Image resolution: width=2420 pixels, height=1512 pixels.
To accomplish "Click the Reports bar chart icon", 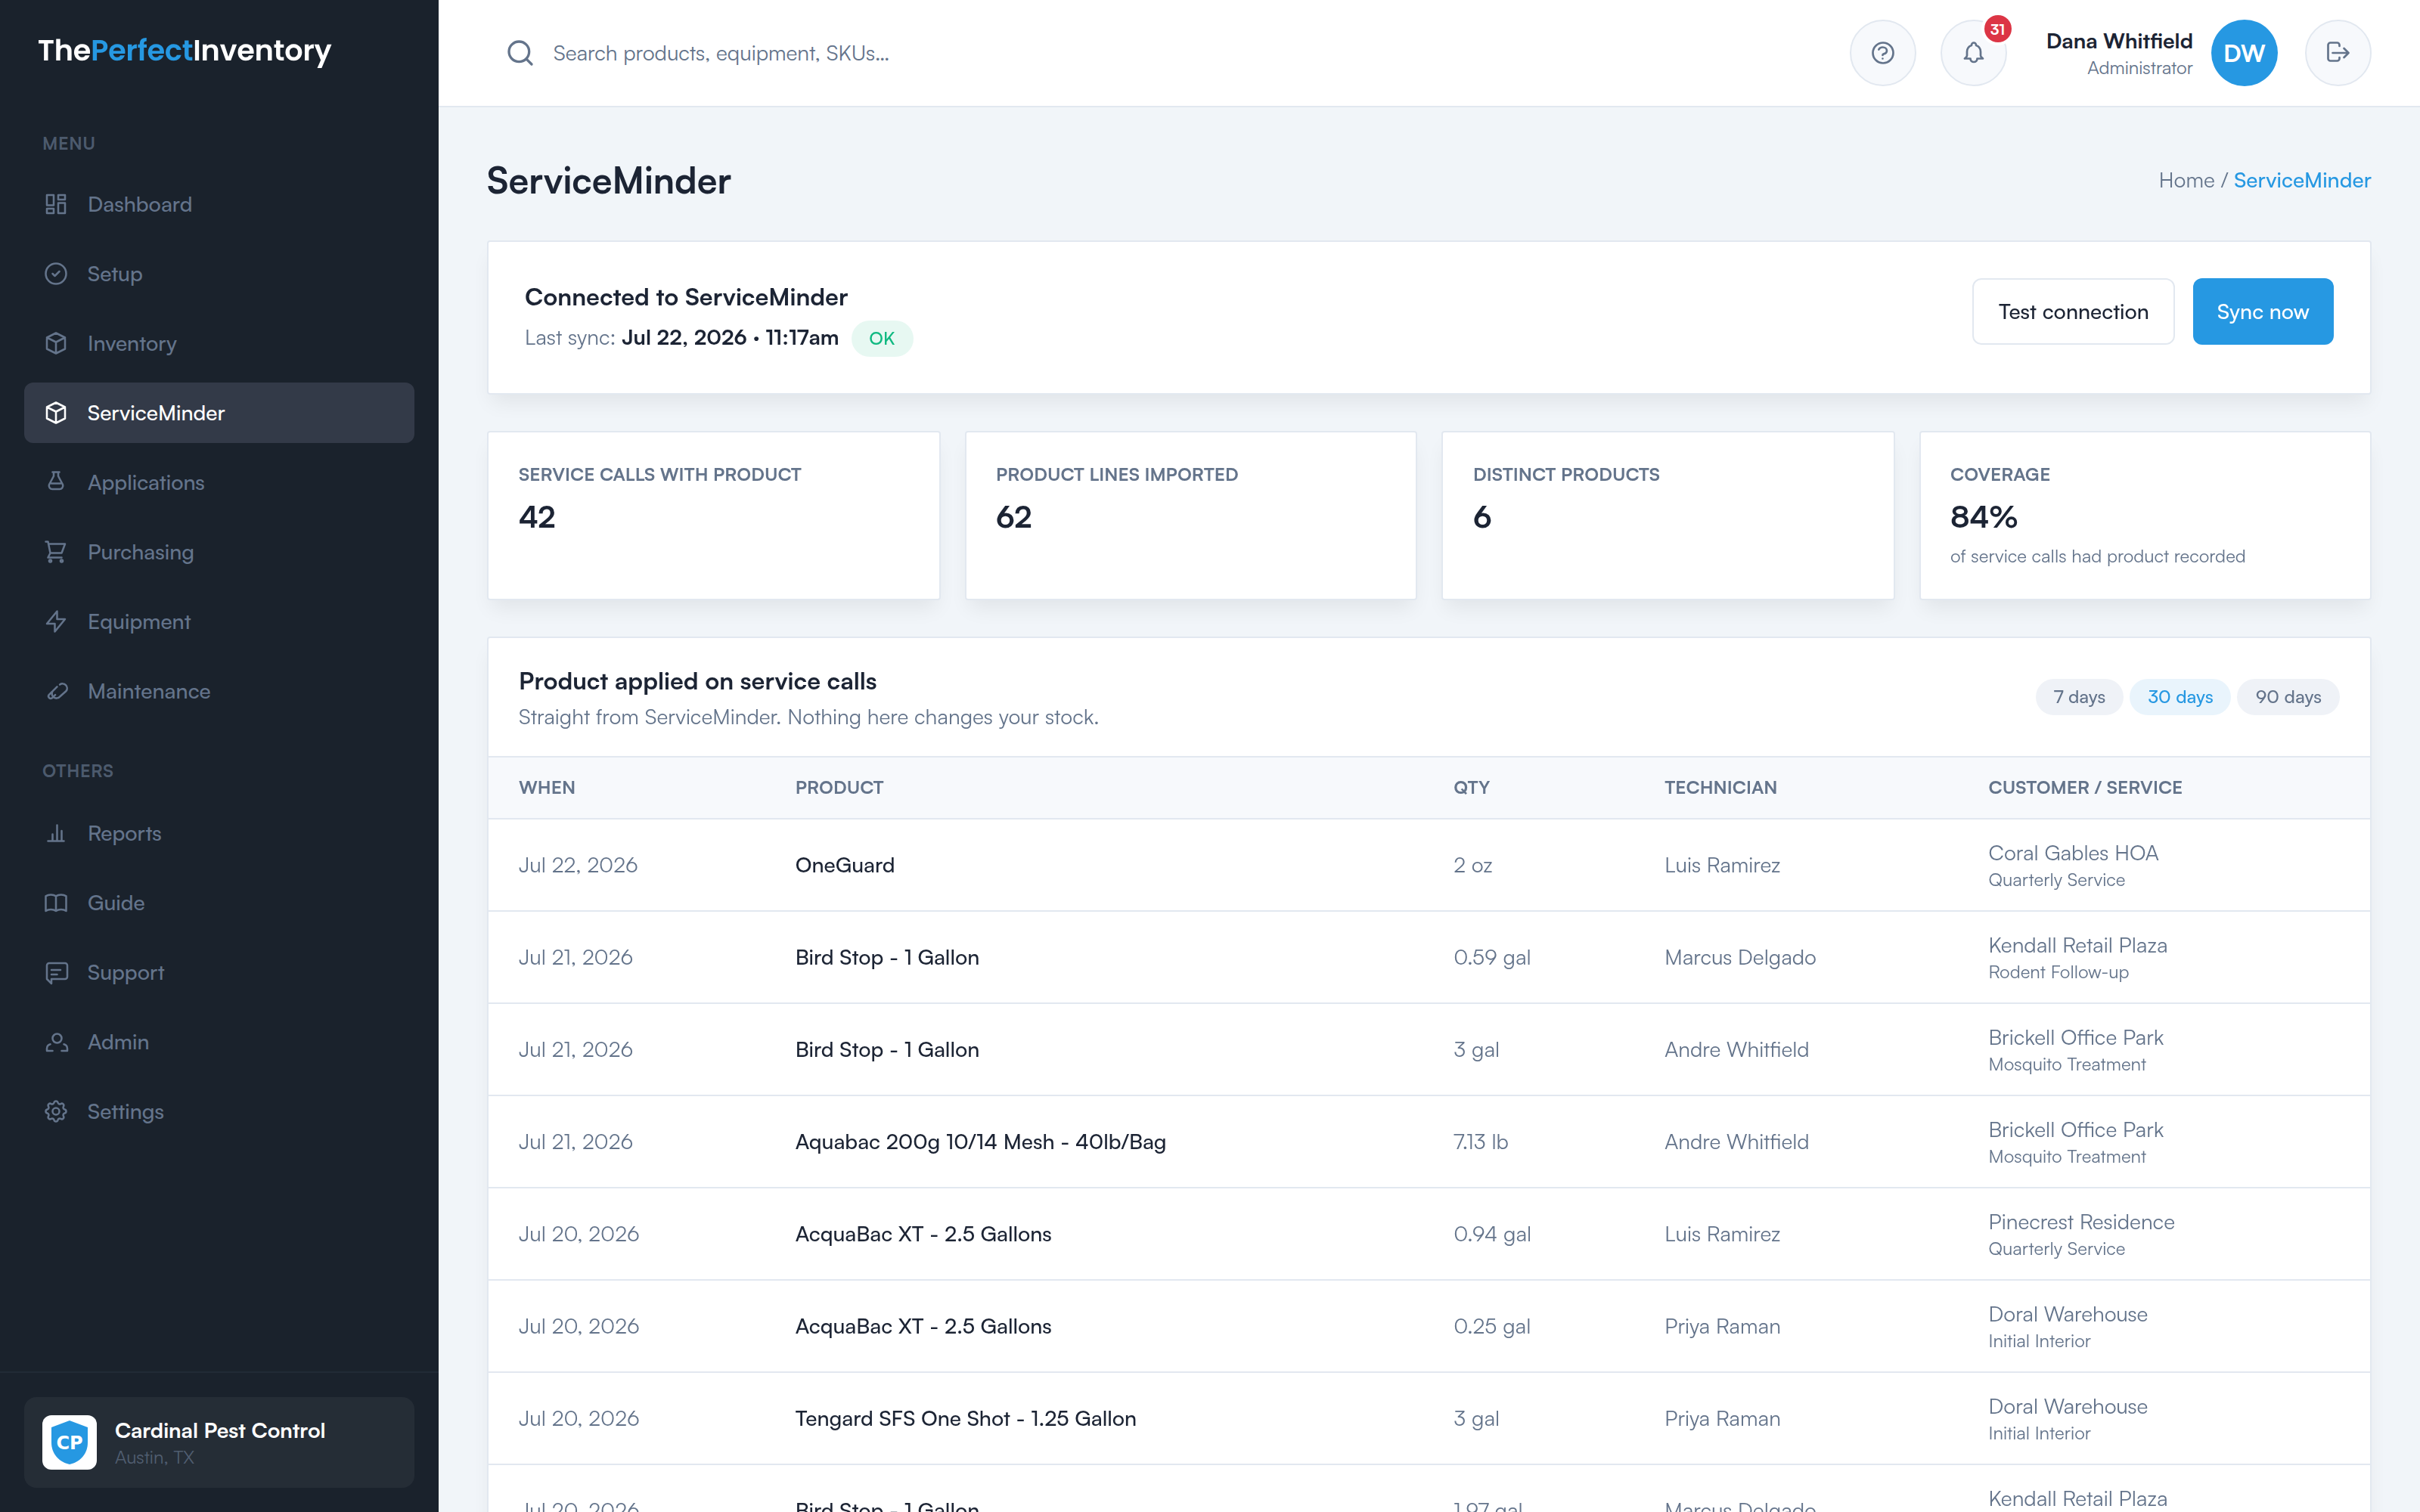I will pos(56,833).
